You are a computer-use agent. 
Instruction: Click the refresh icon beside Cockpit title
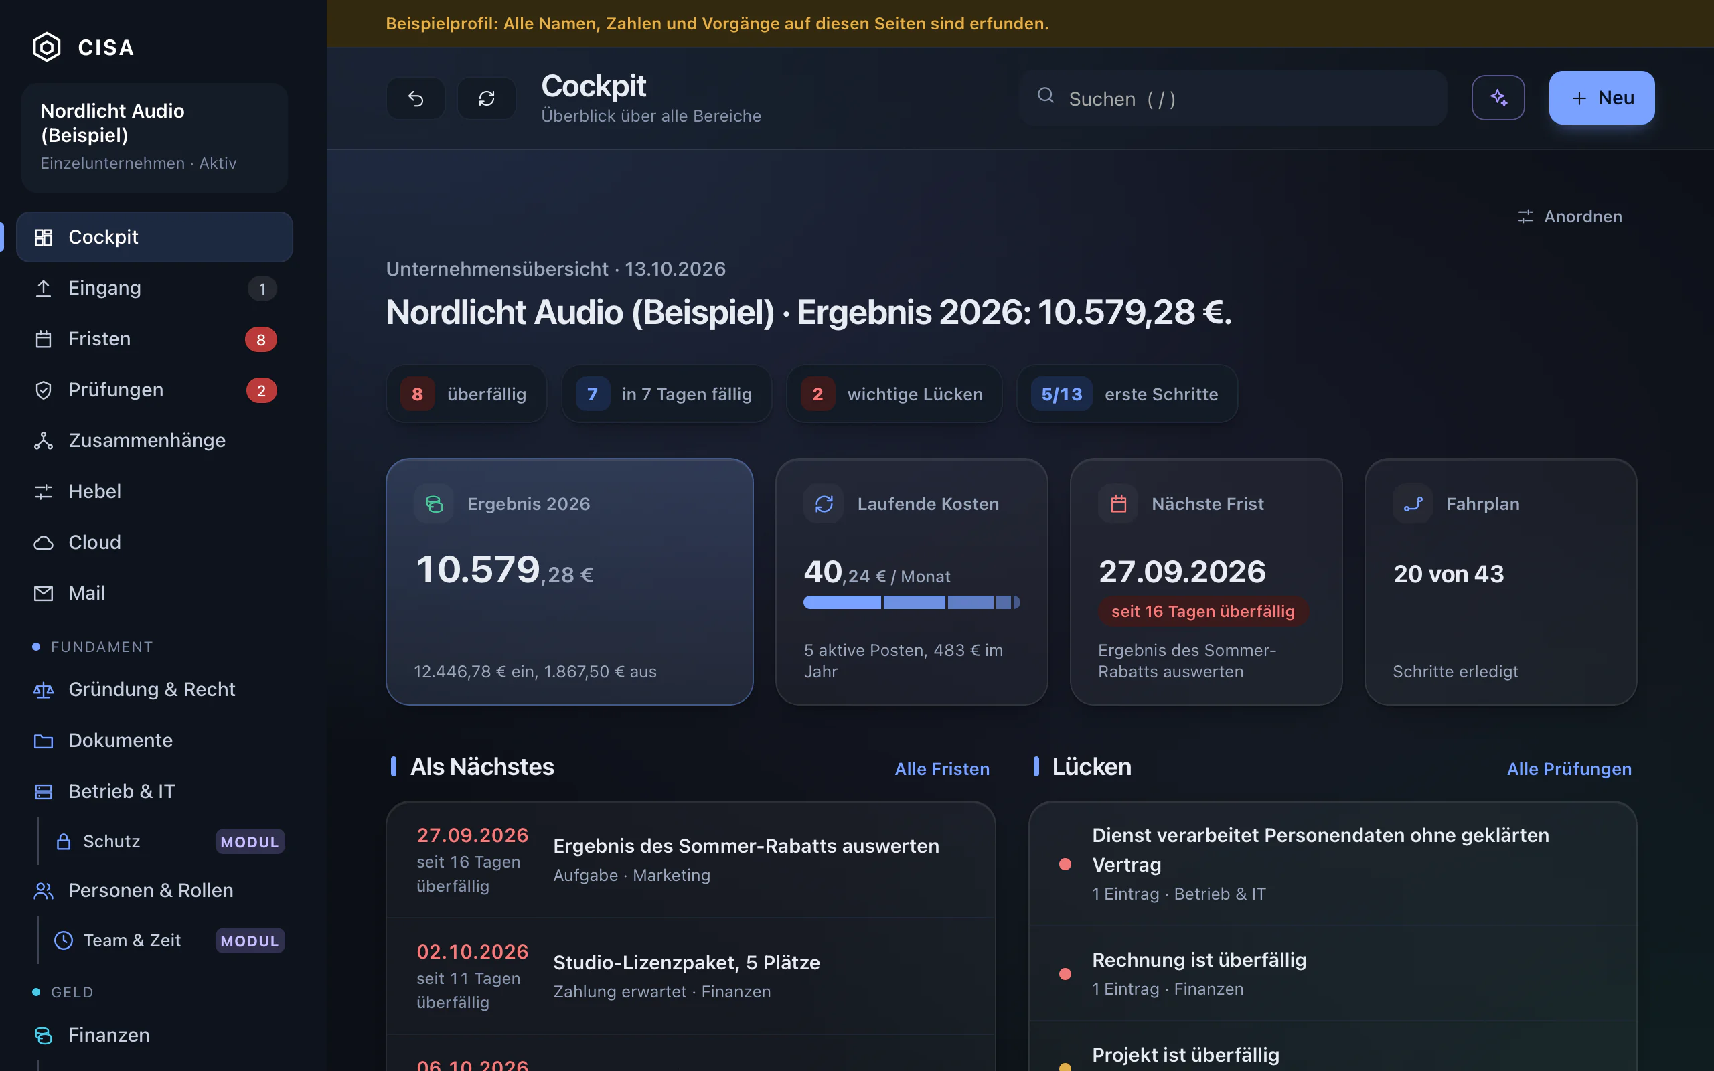click(487, 98)
